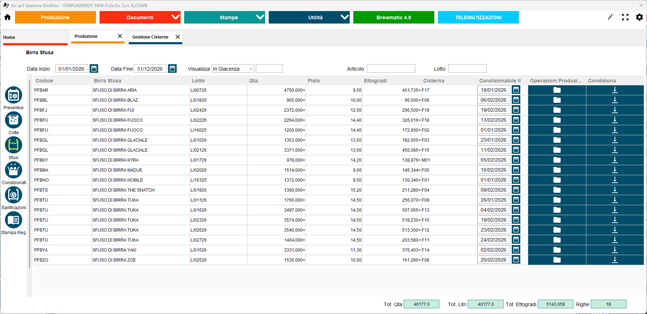The width and height of the screenshot is (647, 314).
Task: Switch to the Gestione Cisterne tab
Action: 150,37
